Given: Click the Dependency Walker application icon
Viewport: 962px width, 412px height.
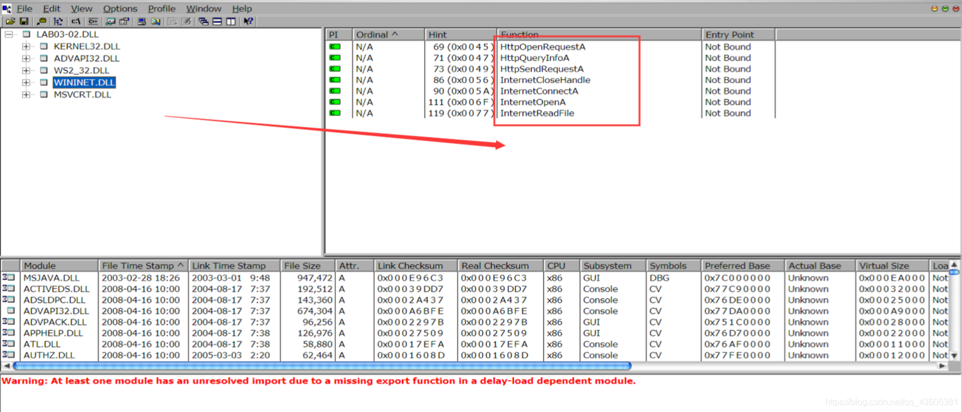Looking at the screenshot, I should 7,9.
